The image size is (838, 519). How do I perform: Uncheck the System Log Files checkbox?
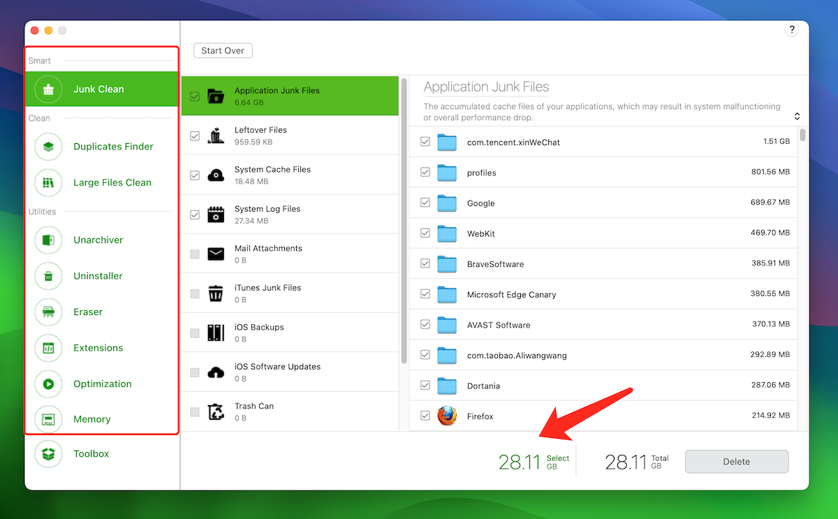(x=195, y=214)
